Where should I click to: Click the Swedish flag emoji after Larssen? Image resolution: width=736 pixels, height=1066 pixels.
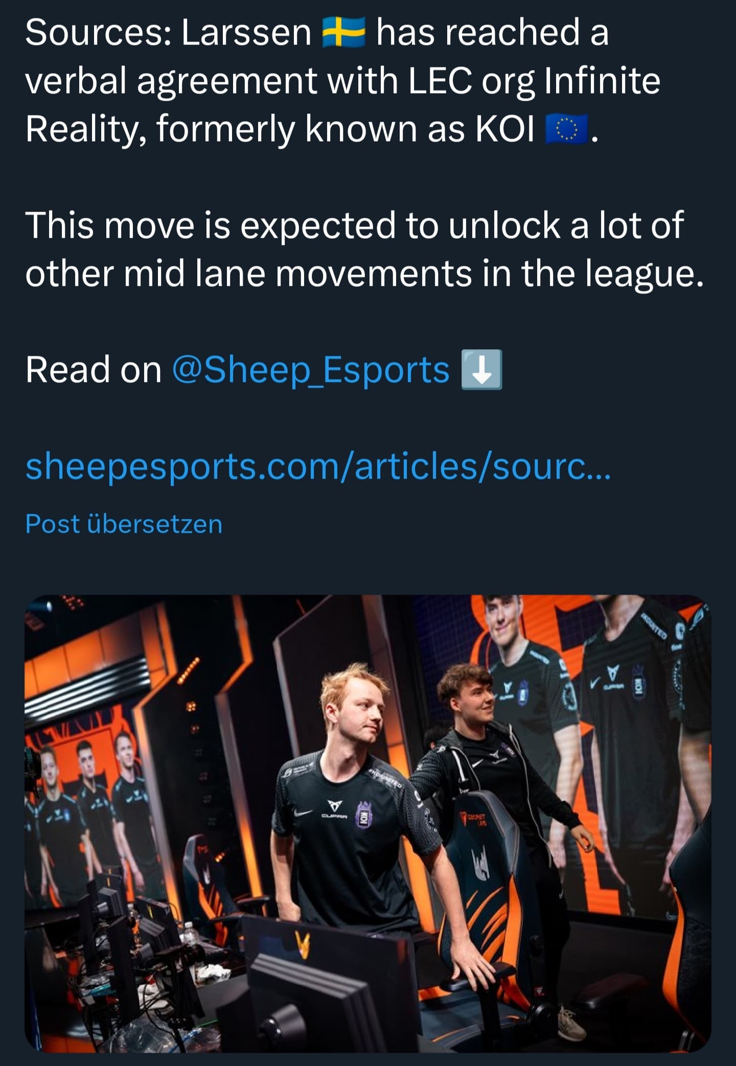click(x=343, y=32)
